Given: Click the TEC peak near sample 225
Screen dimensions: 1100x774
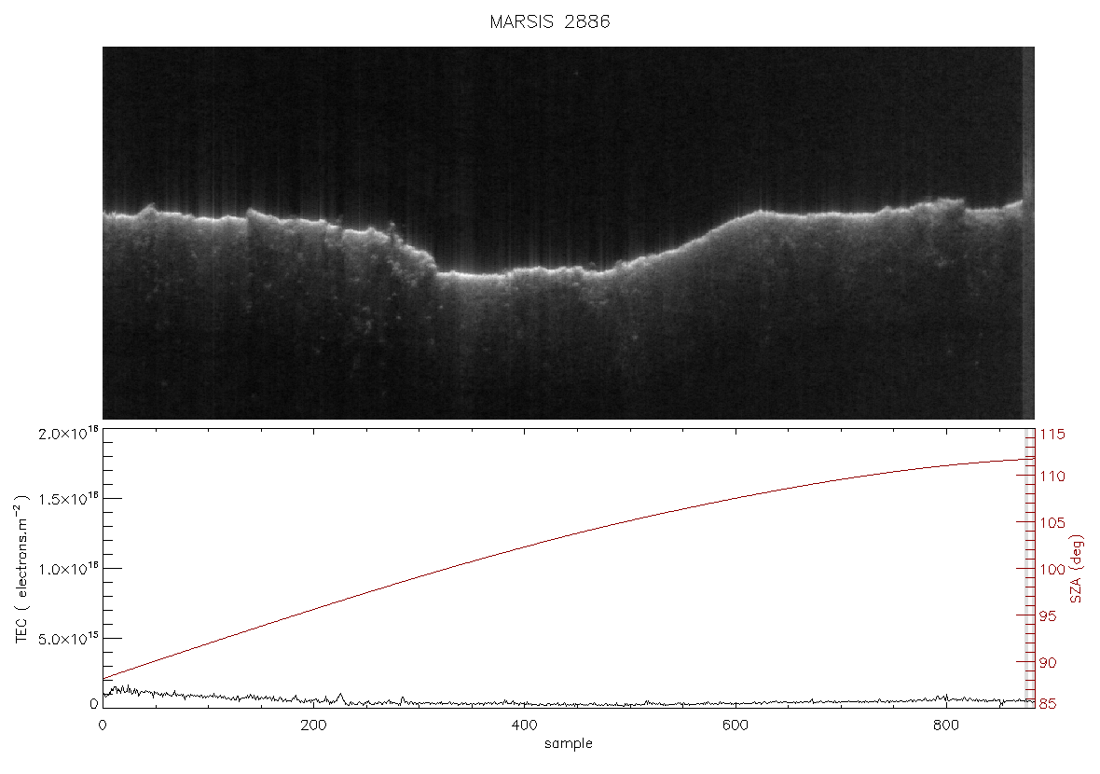Looking at the screenshot, I should (340, 697).
